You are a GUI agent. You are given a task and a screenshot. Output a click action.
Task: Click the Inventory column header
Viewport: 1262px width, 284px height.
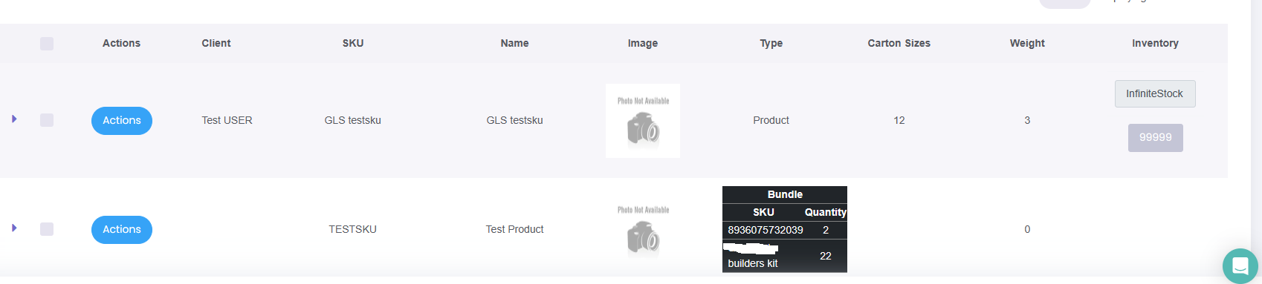pos(1155,43)
